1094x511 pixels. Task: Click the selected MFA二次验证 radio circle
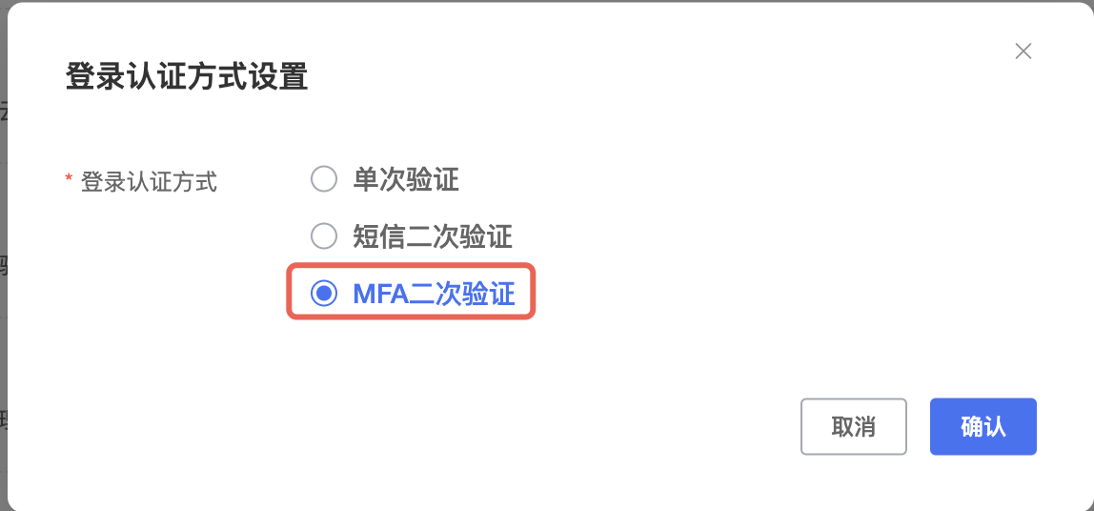point(324,294)
